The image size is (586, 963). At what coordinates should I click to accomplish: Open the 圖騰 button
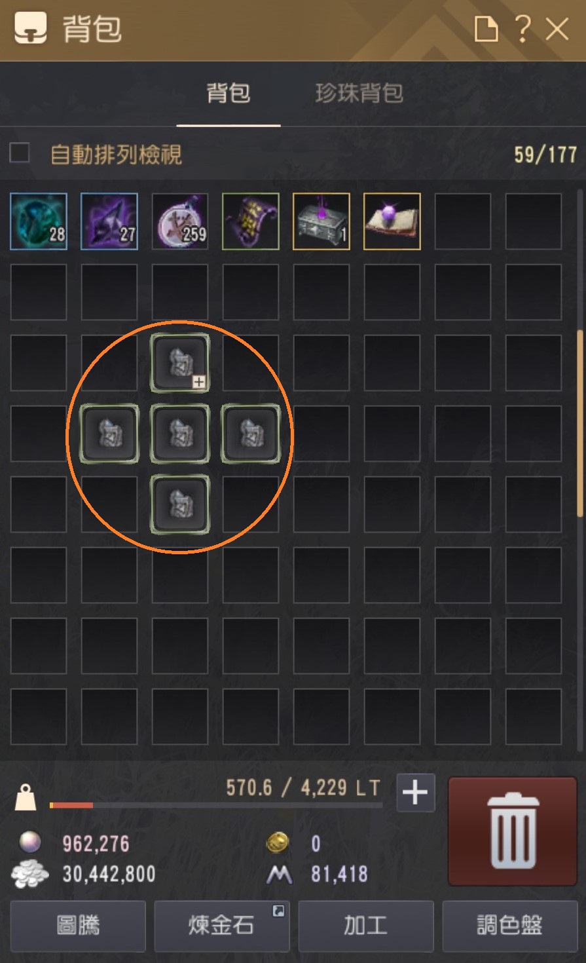(78, 926)
